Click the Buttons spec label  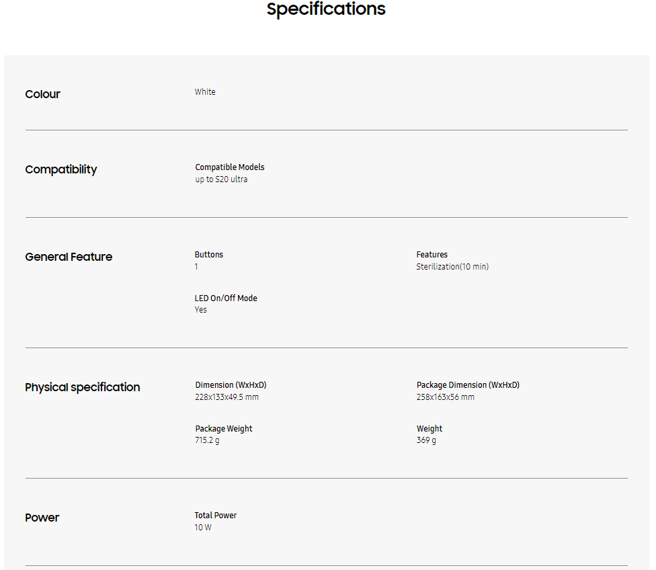208,255
